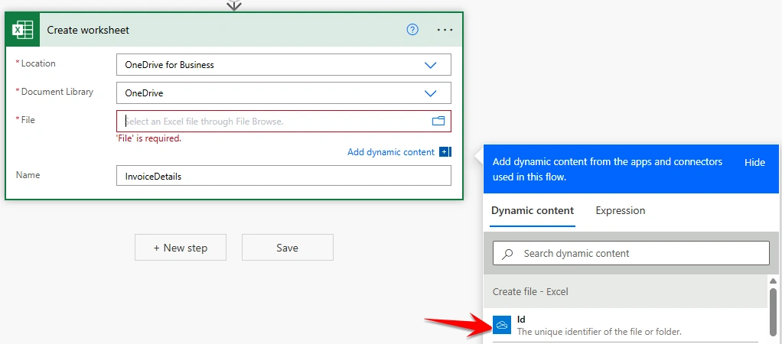Select the Id OneDrive cloud icon
Screen dimensions: 782x344
502,325
